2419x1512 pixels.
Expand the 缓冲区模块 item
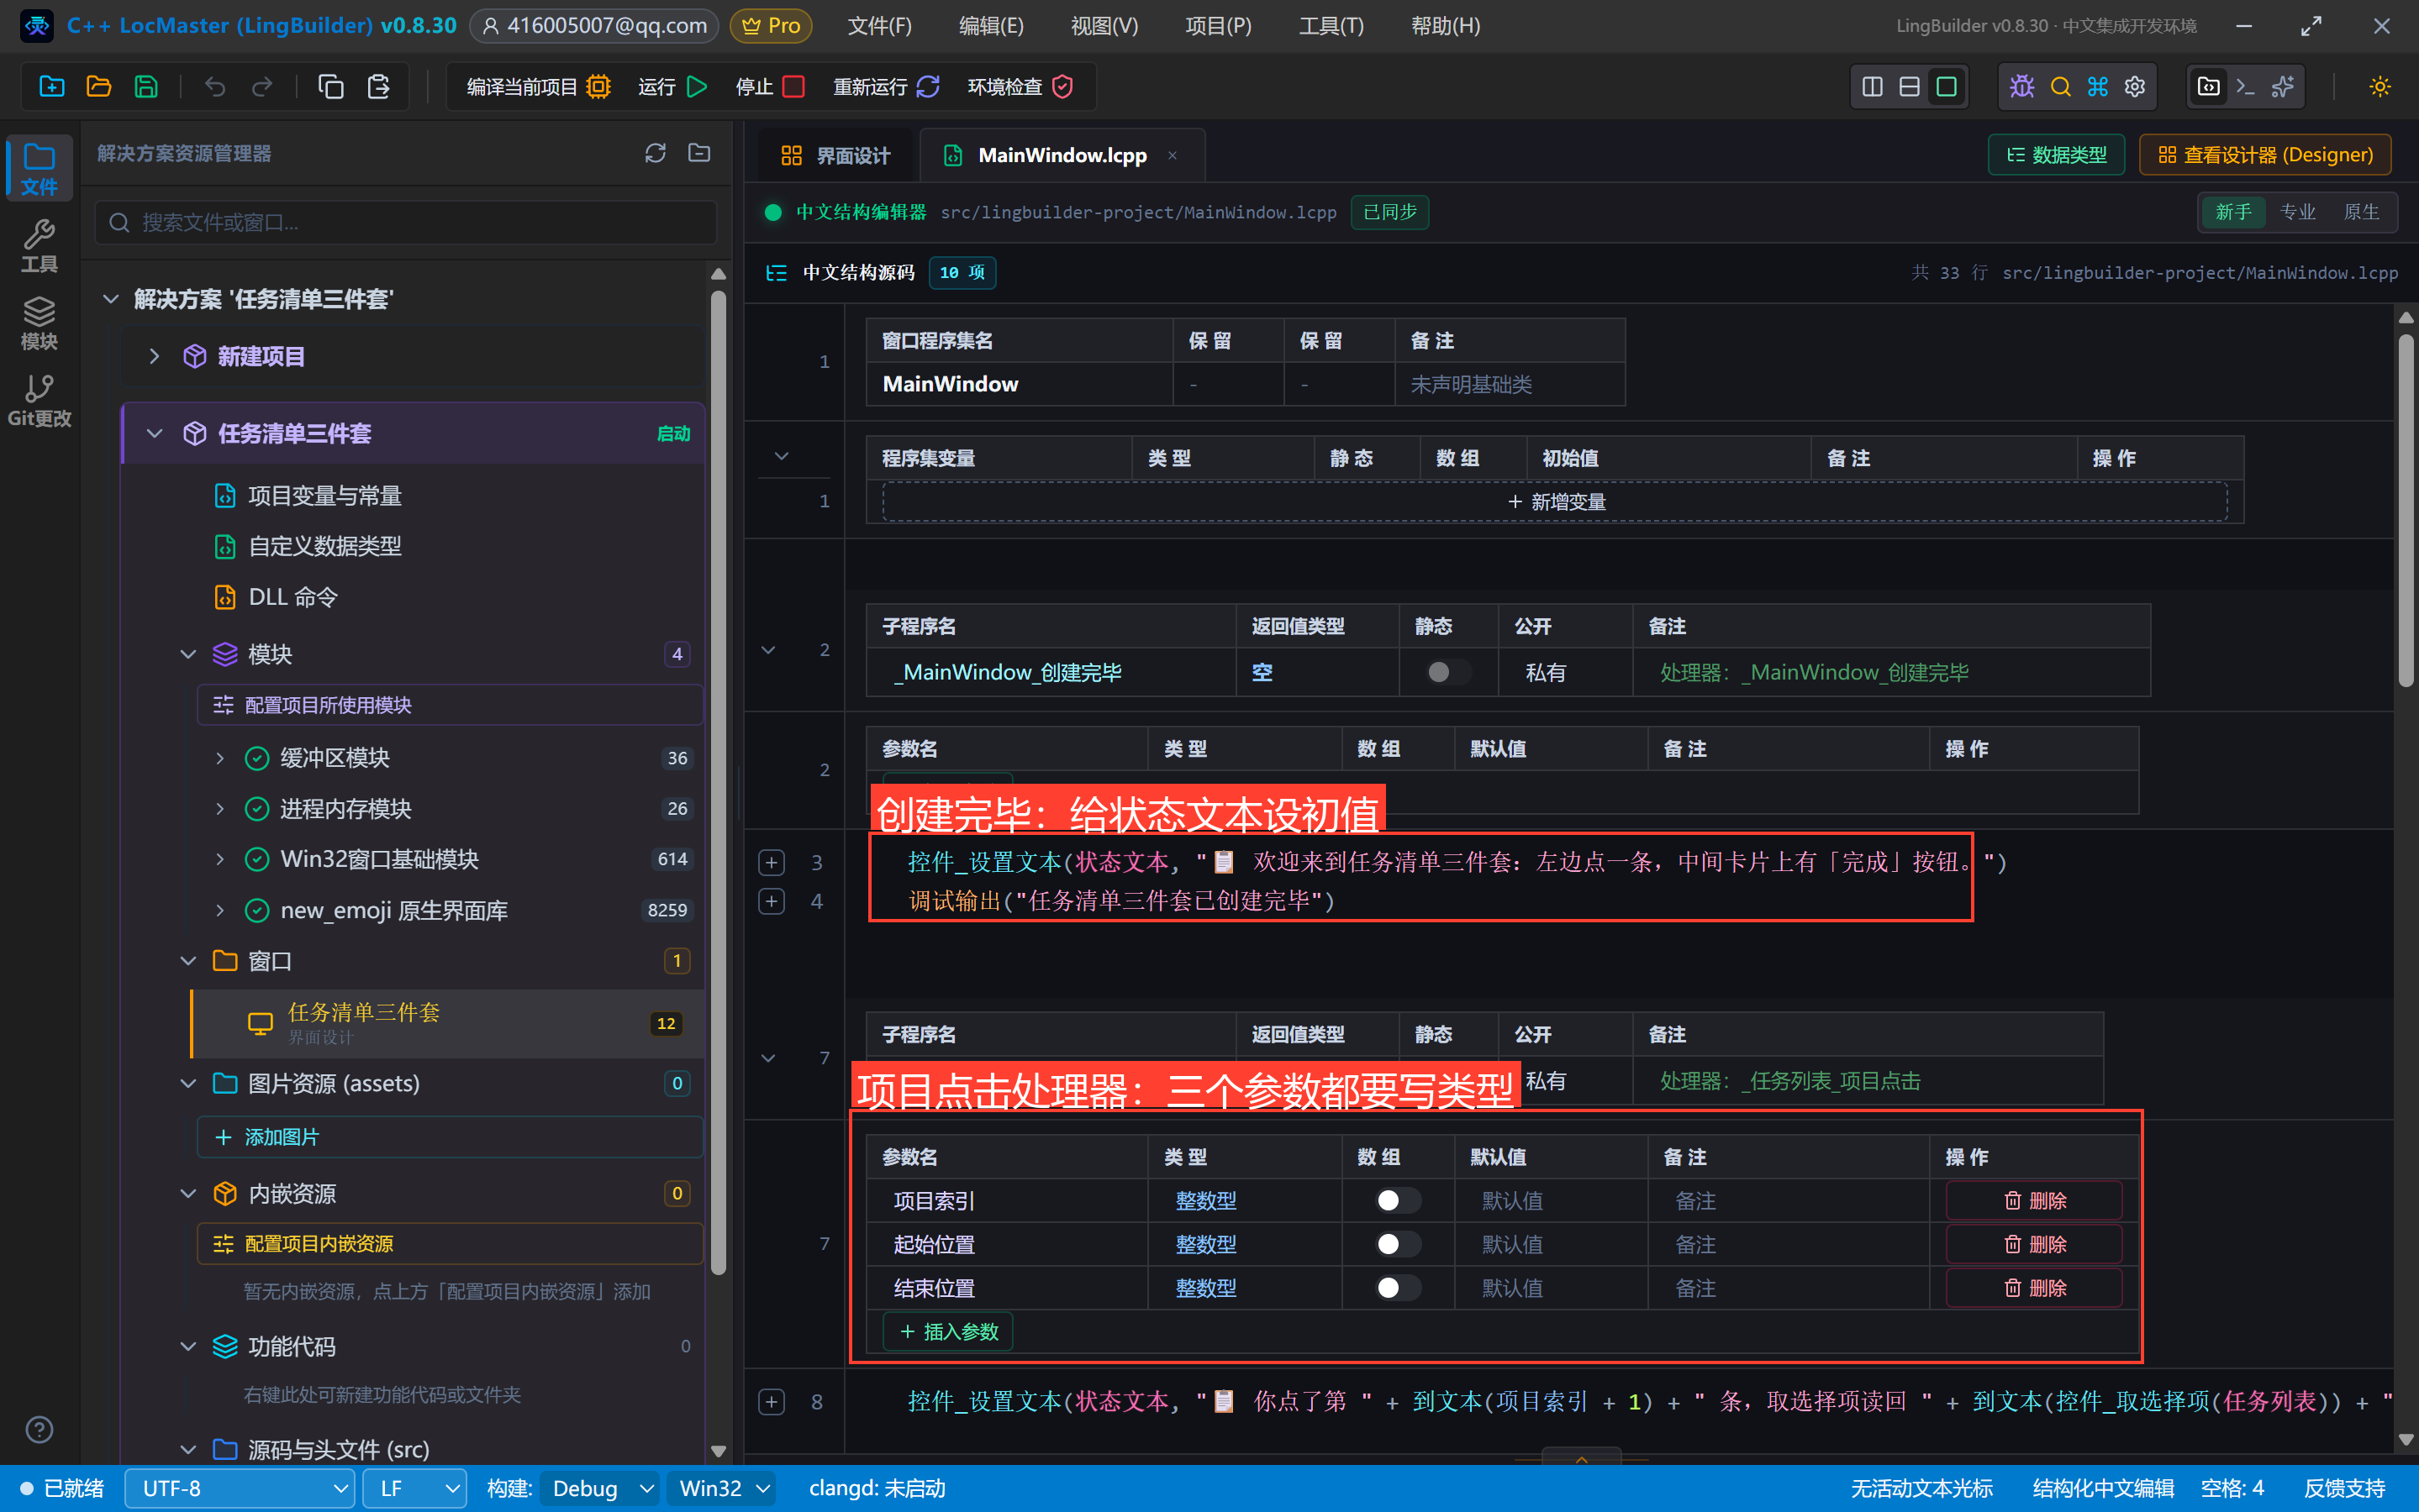pyautogui.click(x=220, y=758)
